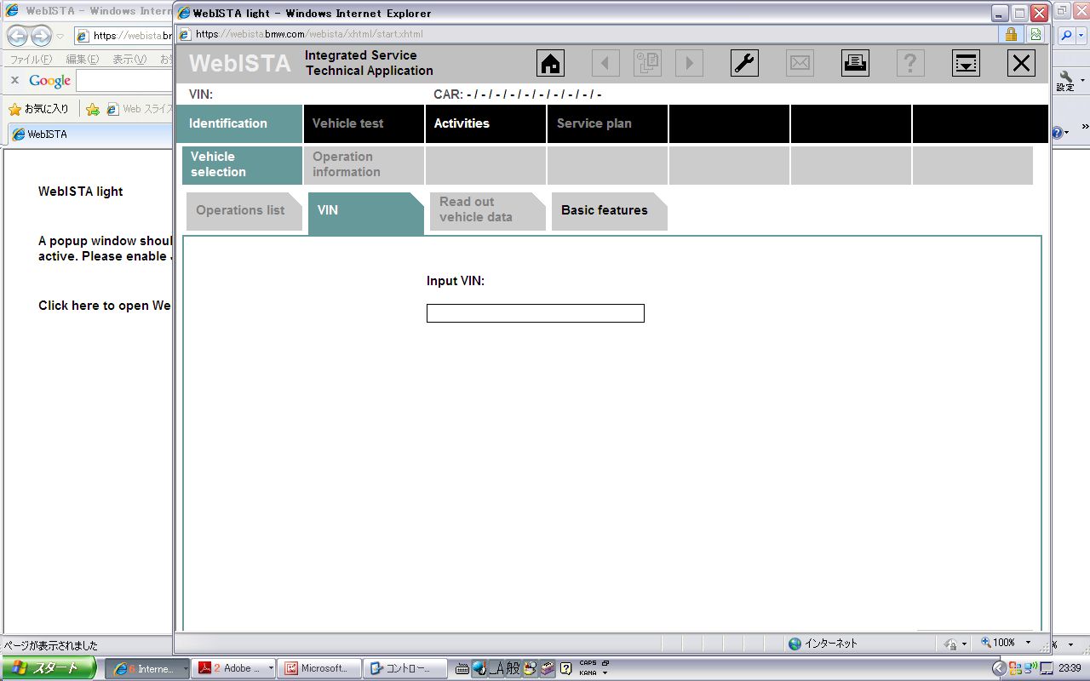Viewport: 1090px width, 681px height.
Task: Switch to the Microsoft PowerPoint taskbar button
Action: pos(320,668)
